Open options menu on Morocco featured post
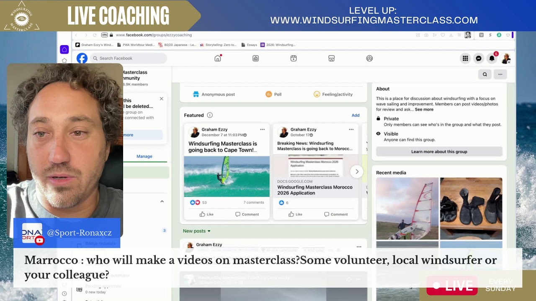The width and height of the screenshot is (536, 301). (351, 130)
